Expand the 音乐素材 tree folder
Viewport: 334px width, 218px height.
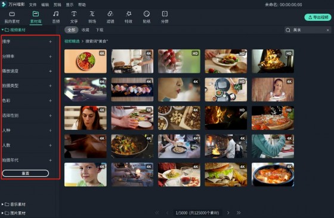2,204
